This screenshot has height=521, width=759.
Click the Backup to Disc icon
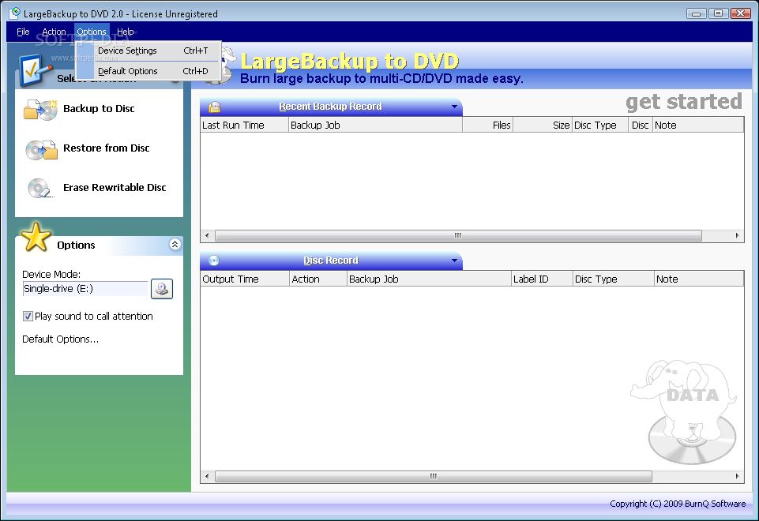click(x=40, y=109)
